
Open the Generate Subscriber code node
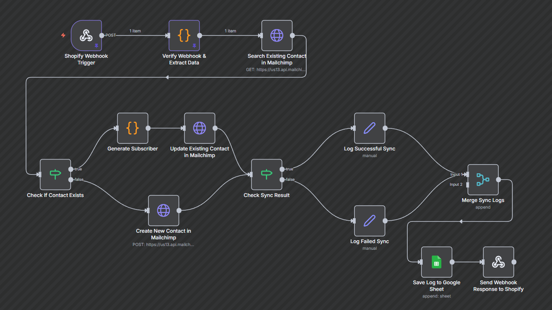click(132, 128)
